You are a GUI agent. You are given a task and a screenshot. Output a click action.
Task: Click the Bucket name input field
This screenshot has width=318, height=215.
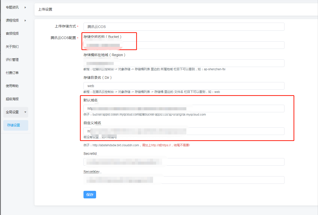184,45
